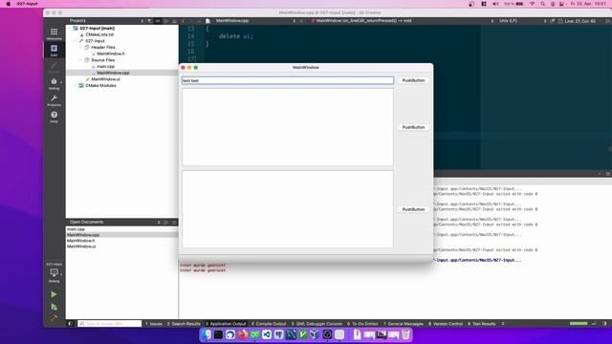Toggle the right sidebar visibility button
The width and height of the screenshot is (612, 344).
[604, 324]
